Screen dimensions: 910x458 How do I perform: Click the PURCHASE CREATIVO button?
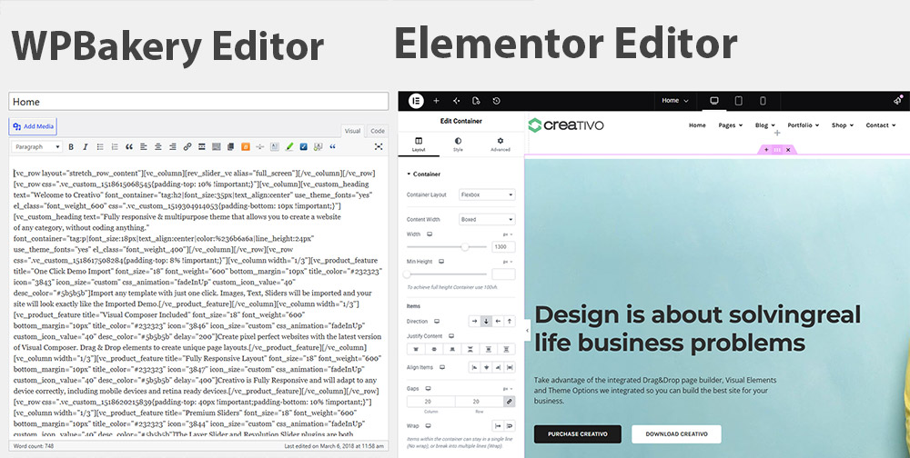[578, 434]
